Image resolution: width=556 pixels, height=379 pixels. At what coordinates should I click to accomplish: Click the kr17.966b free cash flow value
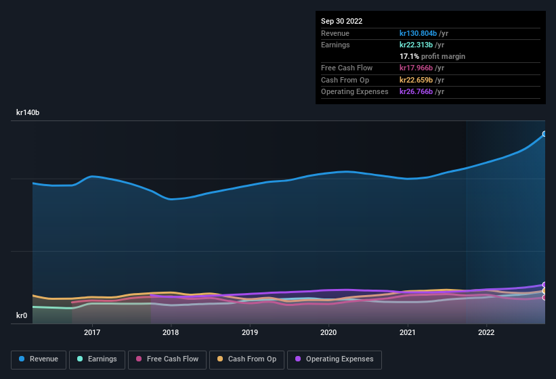416,68
